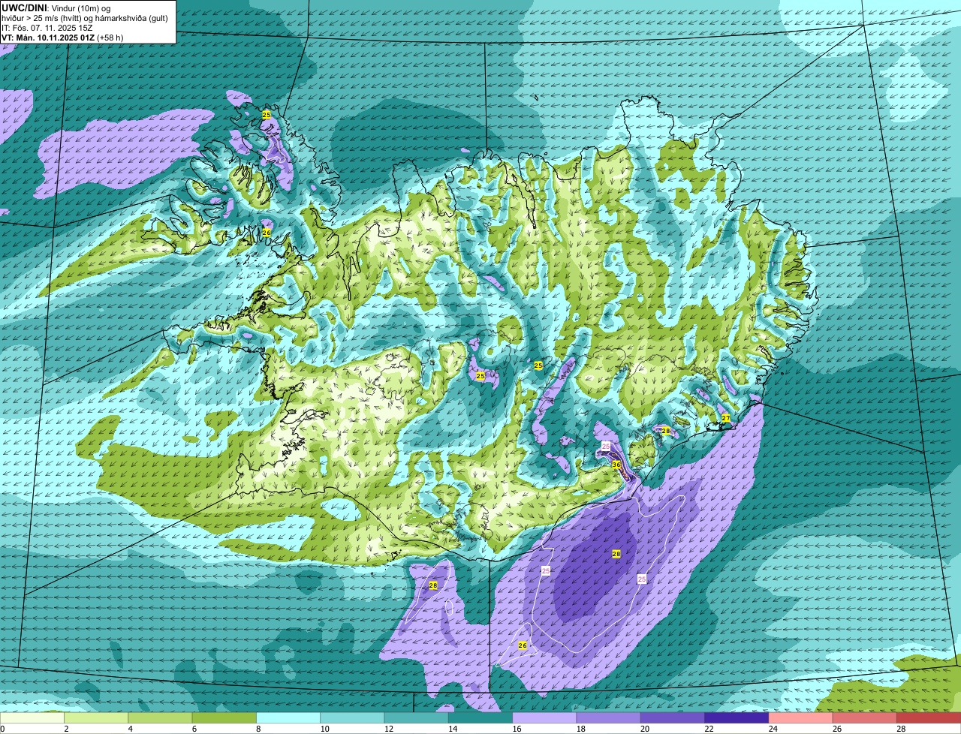
Task: Click the legend swatch between 18 and 20
Action: [609, 718]
